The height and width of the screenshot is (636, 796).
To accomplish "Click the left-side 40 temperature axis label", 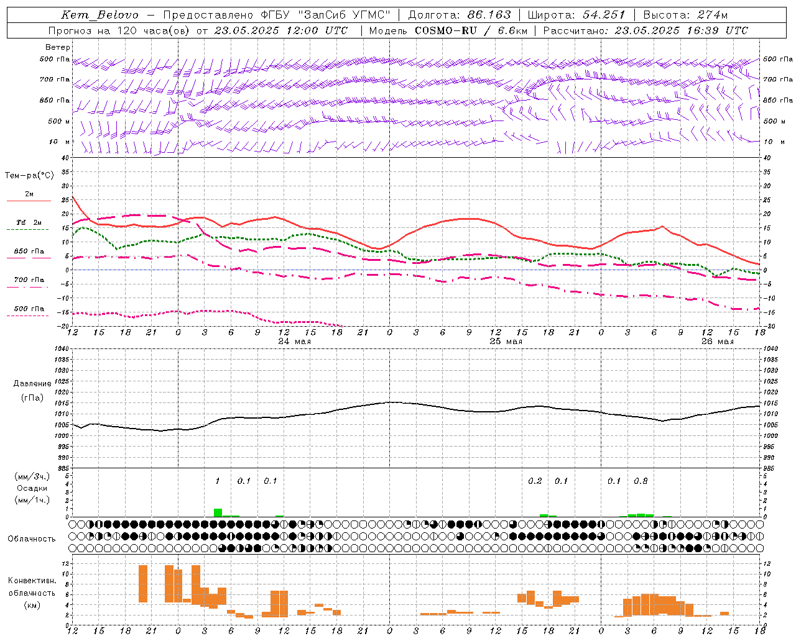I will pyautogui.click(x=66, y=158).
